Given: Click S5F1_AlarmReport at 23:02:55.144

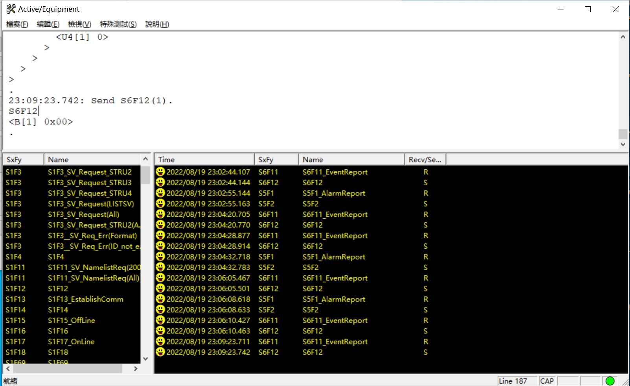Looking at the screenshot, I should [334, 193].
